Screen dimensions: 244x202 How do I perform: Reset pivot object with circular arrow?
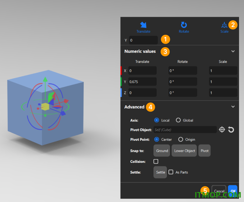click(231, 130)
